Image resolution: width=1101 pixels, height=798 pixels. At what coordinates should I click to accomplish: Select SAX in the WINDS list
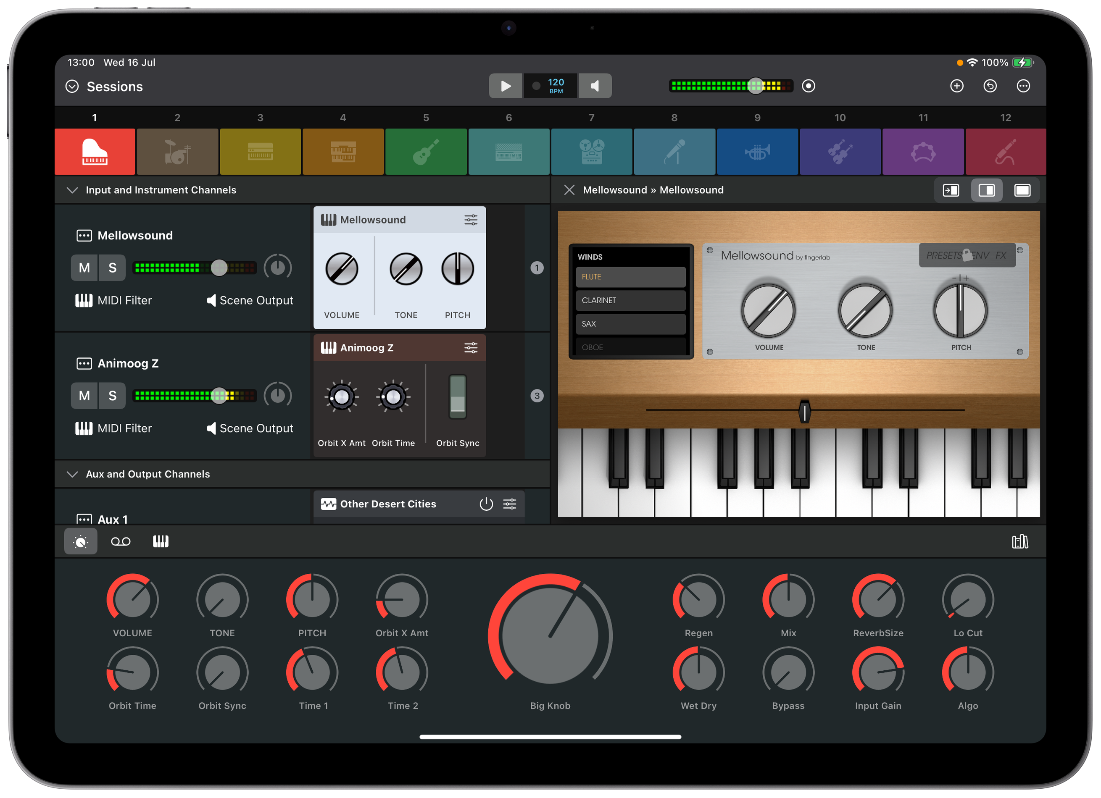(x=630, y=324)
